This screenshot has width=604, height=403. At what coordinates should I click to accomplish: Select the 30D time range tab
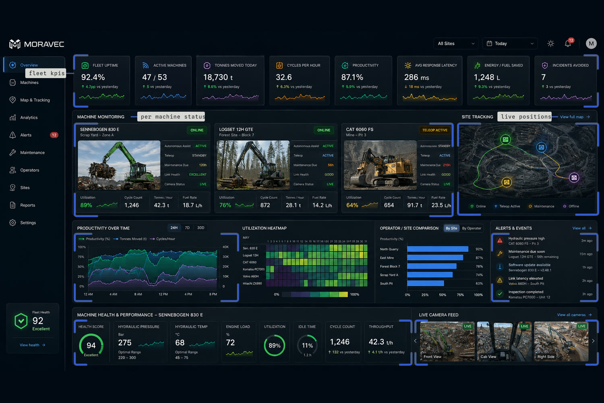[x=201, y=228]
